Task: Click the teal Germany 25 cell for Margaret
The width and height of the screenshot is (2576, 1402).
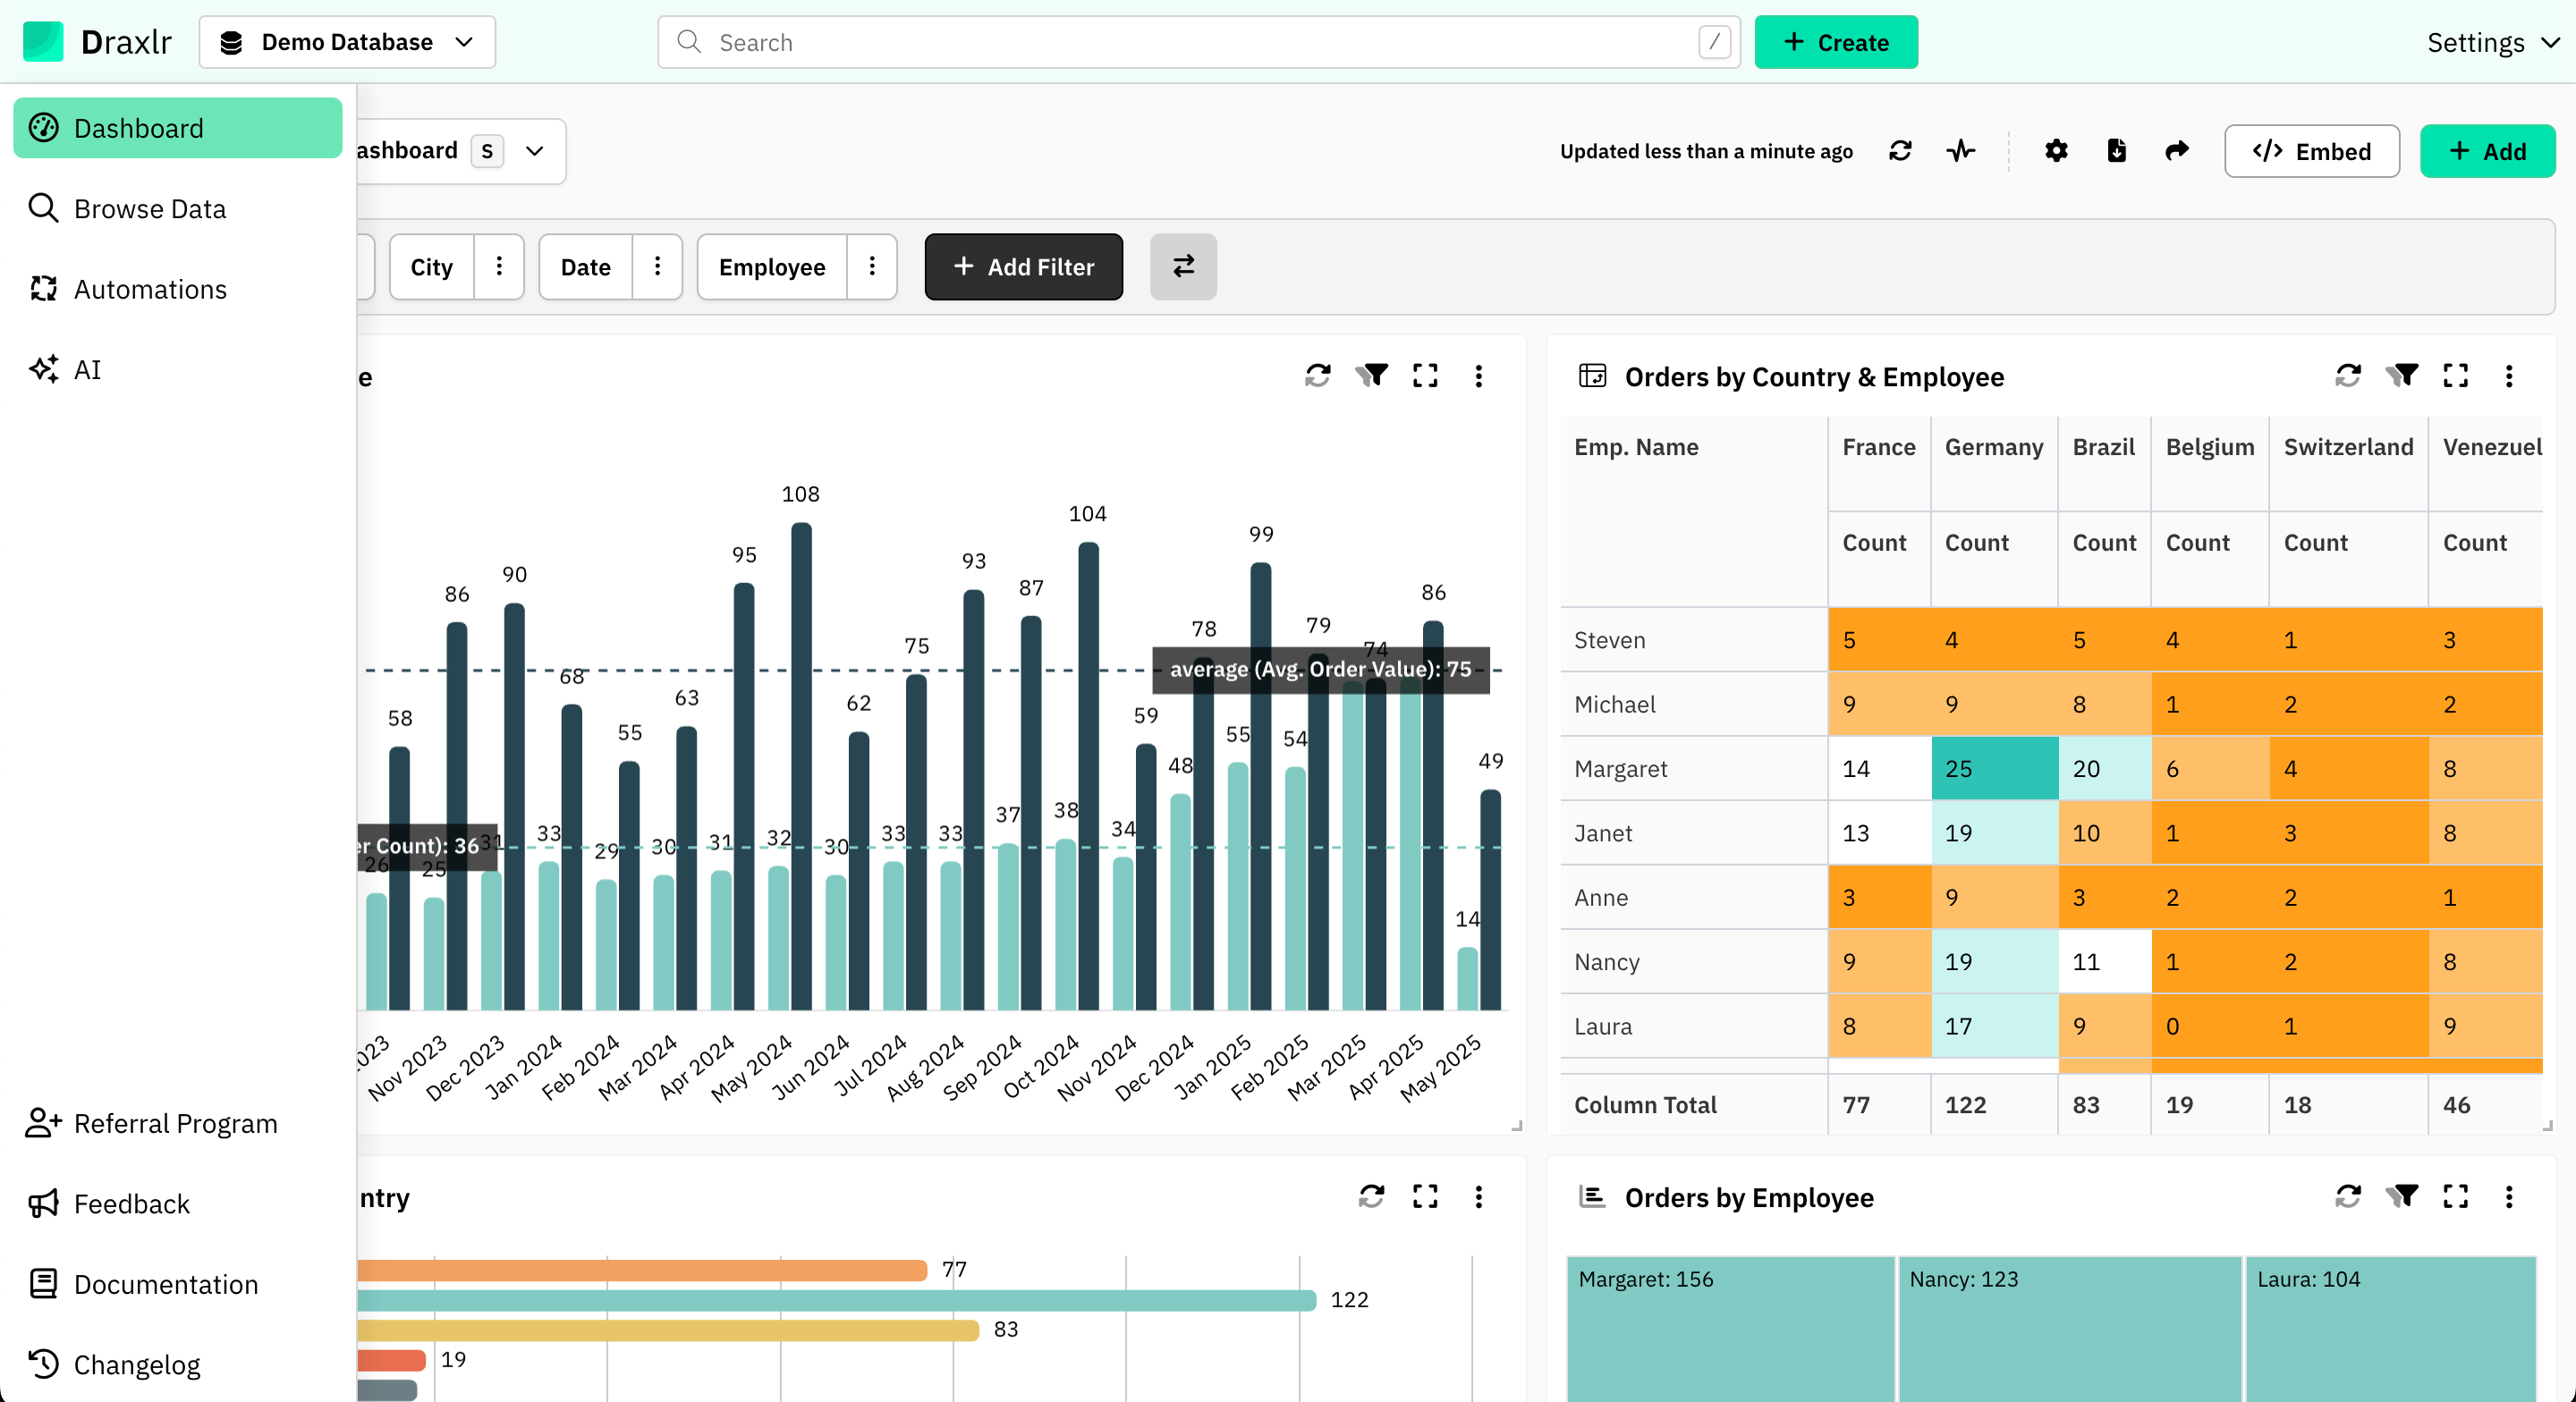Action: point(1994,768)
